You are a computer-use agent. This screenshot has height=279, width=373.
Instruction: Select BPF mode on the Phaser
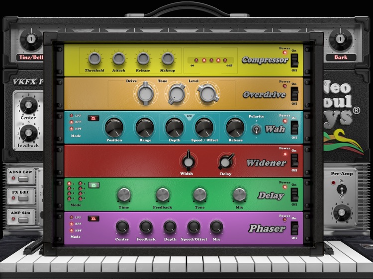71,224
